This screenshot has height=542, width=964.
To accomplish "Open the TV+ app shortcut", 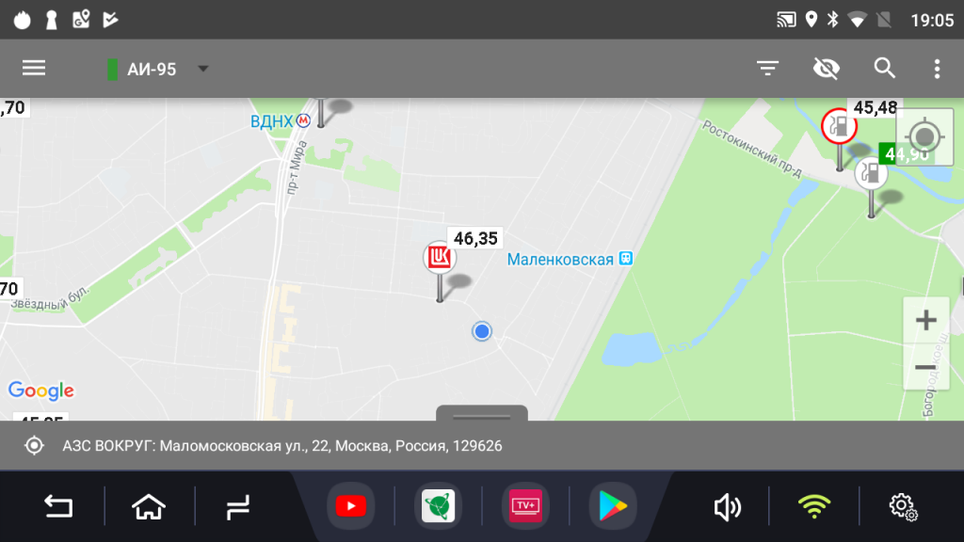I will pyautogui.click(x=525, y=506).
